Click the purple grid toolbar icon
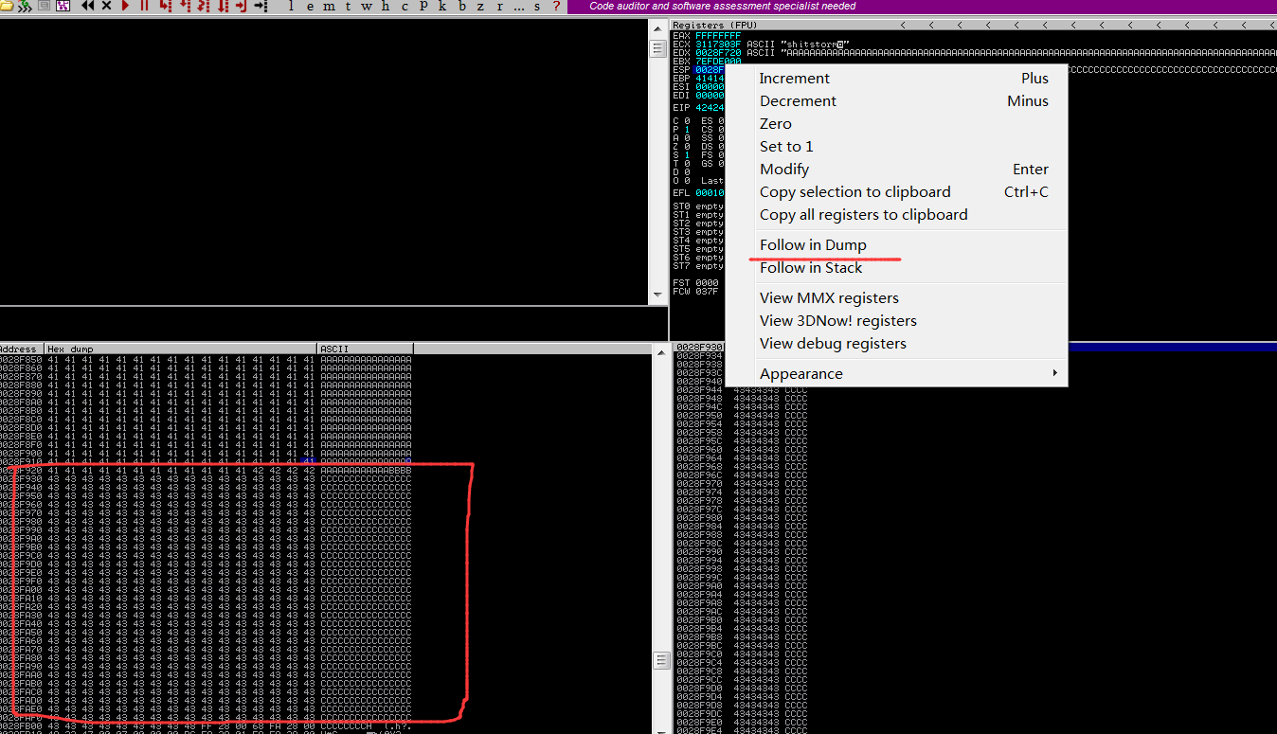This screenshot has width=1277, height=734. pyautogui.click(x=63, y=6)
